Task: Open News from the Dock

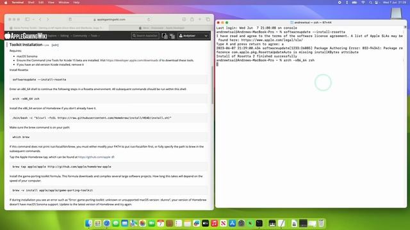Action: (224, 223)
